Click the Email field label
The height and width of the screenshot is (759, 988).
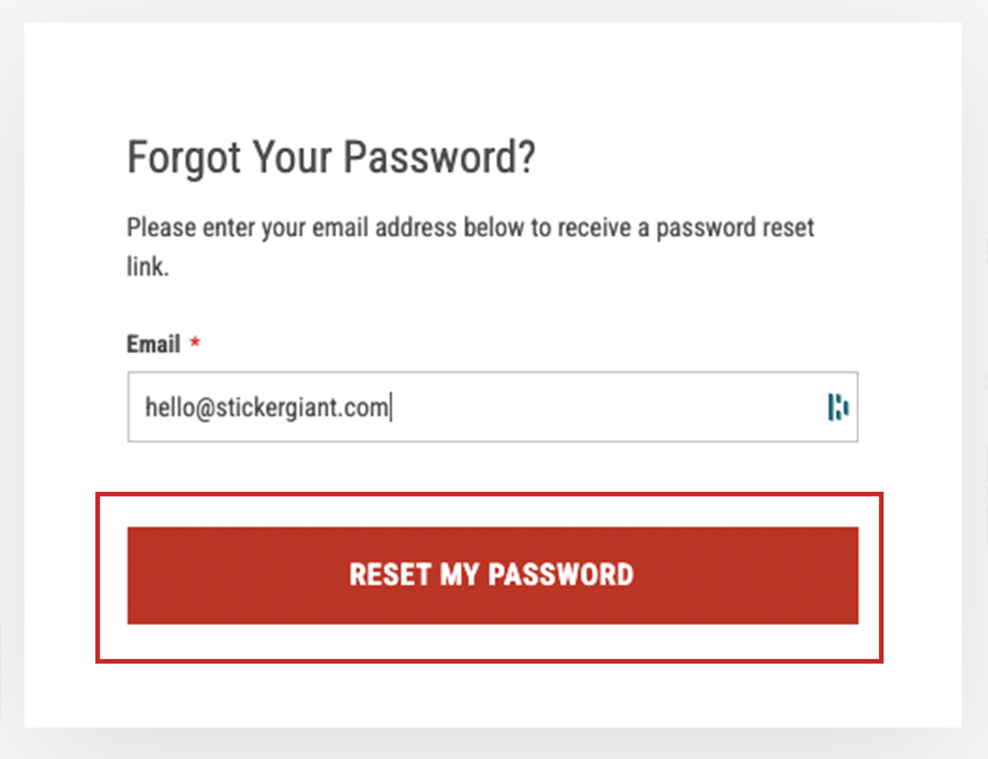(x=153, y=344)
